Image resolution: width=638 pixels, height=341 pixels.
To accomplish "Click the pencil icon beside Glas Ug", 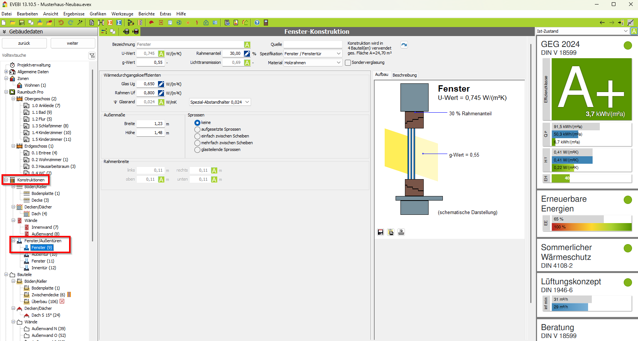I will coord(161,84).
